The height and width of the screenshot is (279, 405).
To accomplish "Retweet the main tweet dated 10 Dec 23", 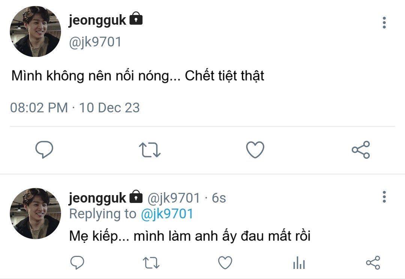I will 150,150.
